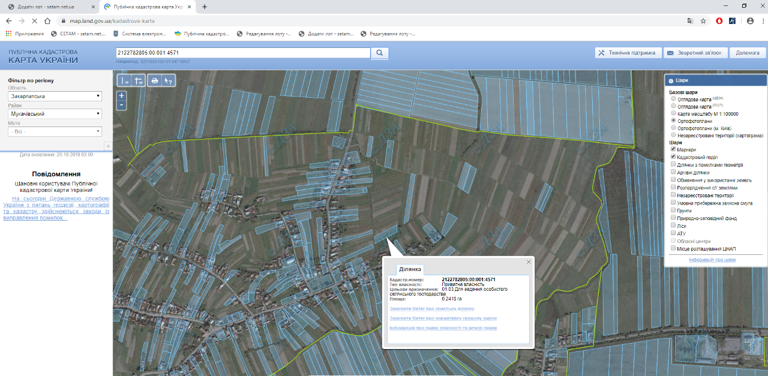Enable the Архівні ділянки layer
Screen dimensions: 768x376
674,172
